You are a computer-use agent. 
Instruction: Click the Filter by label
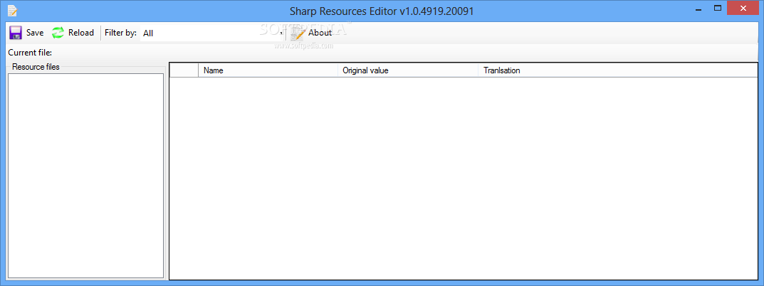[120, 33]
